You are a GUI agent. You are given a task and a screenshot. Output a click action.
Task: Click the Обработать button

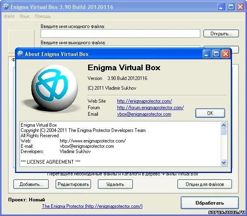click(210, 203)
